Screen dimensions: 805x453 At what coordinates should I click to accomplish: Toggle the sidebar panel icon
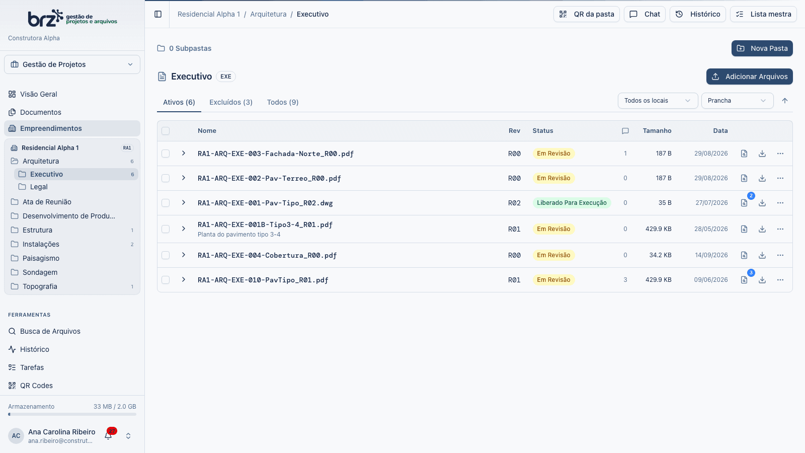click(x=158, y=14)
